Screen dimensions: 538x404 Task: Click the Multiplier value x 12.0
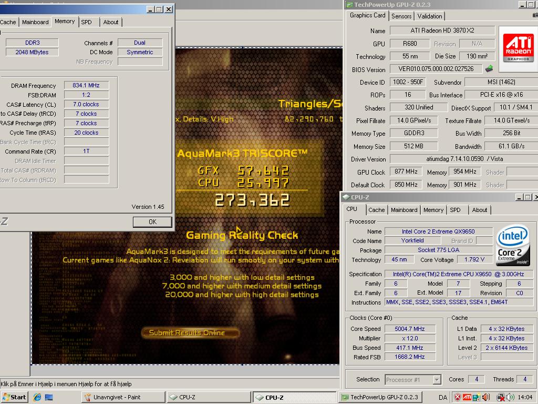point(410,338)
